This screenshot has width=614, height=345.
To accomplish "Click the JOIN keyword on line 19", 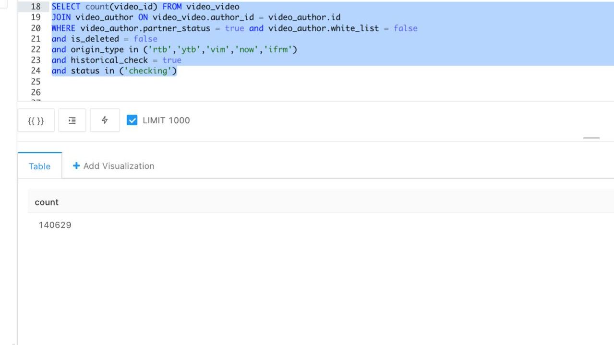I will (x=61, y=18).
